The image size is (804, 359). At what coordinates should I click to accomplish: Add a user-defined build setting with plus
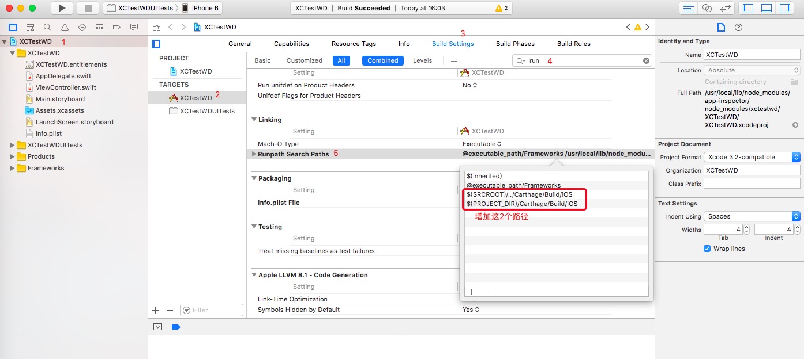click(x=454, y=60)
